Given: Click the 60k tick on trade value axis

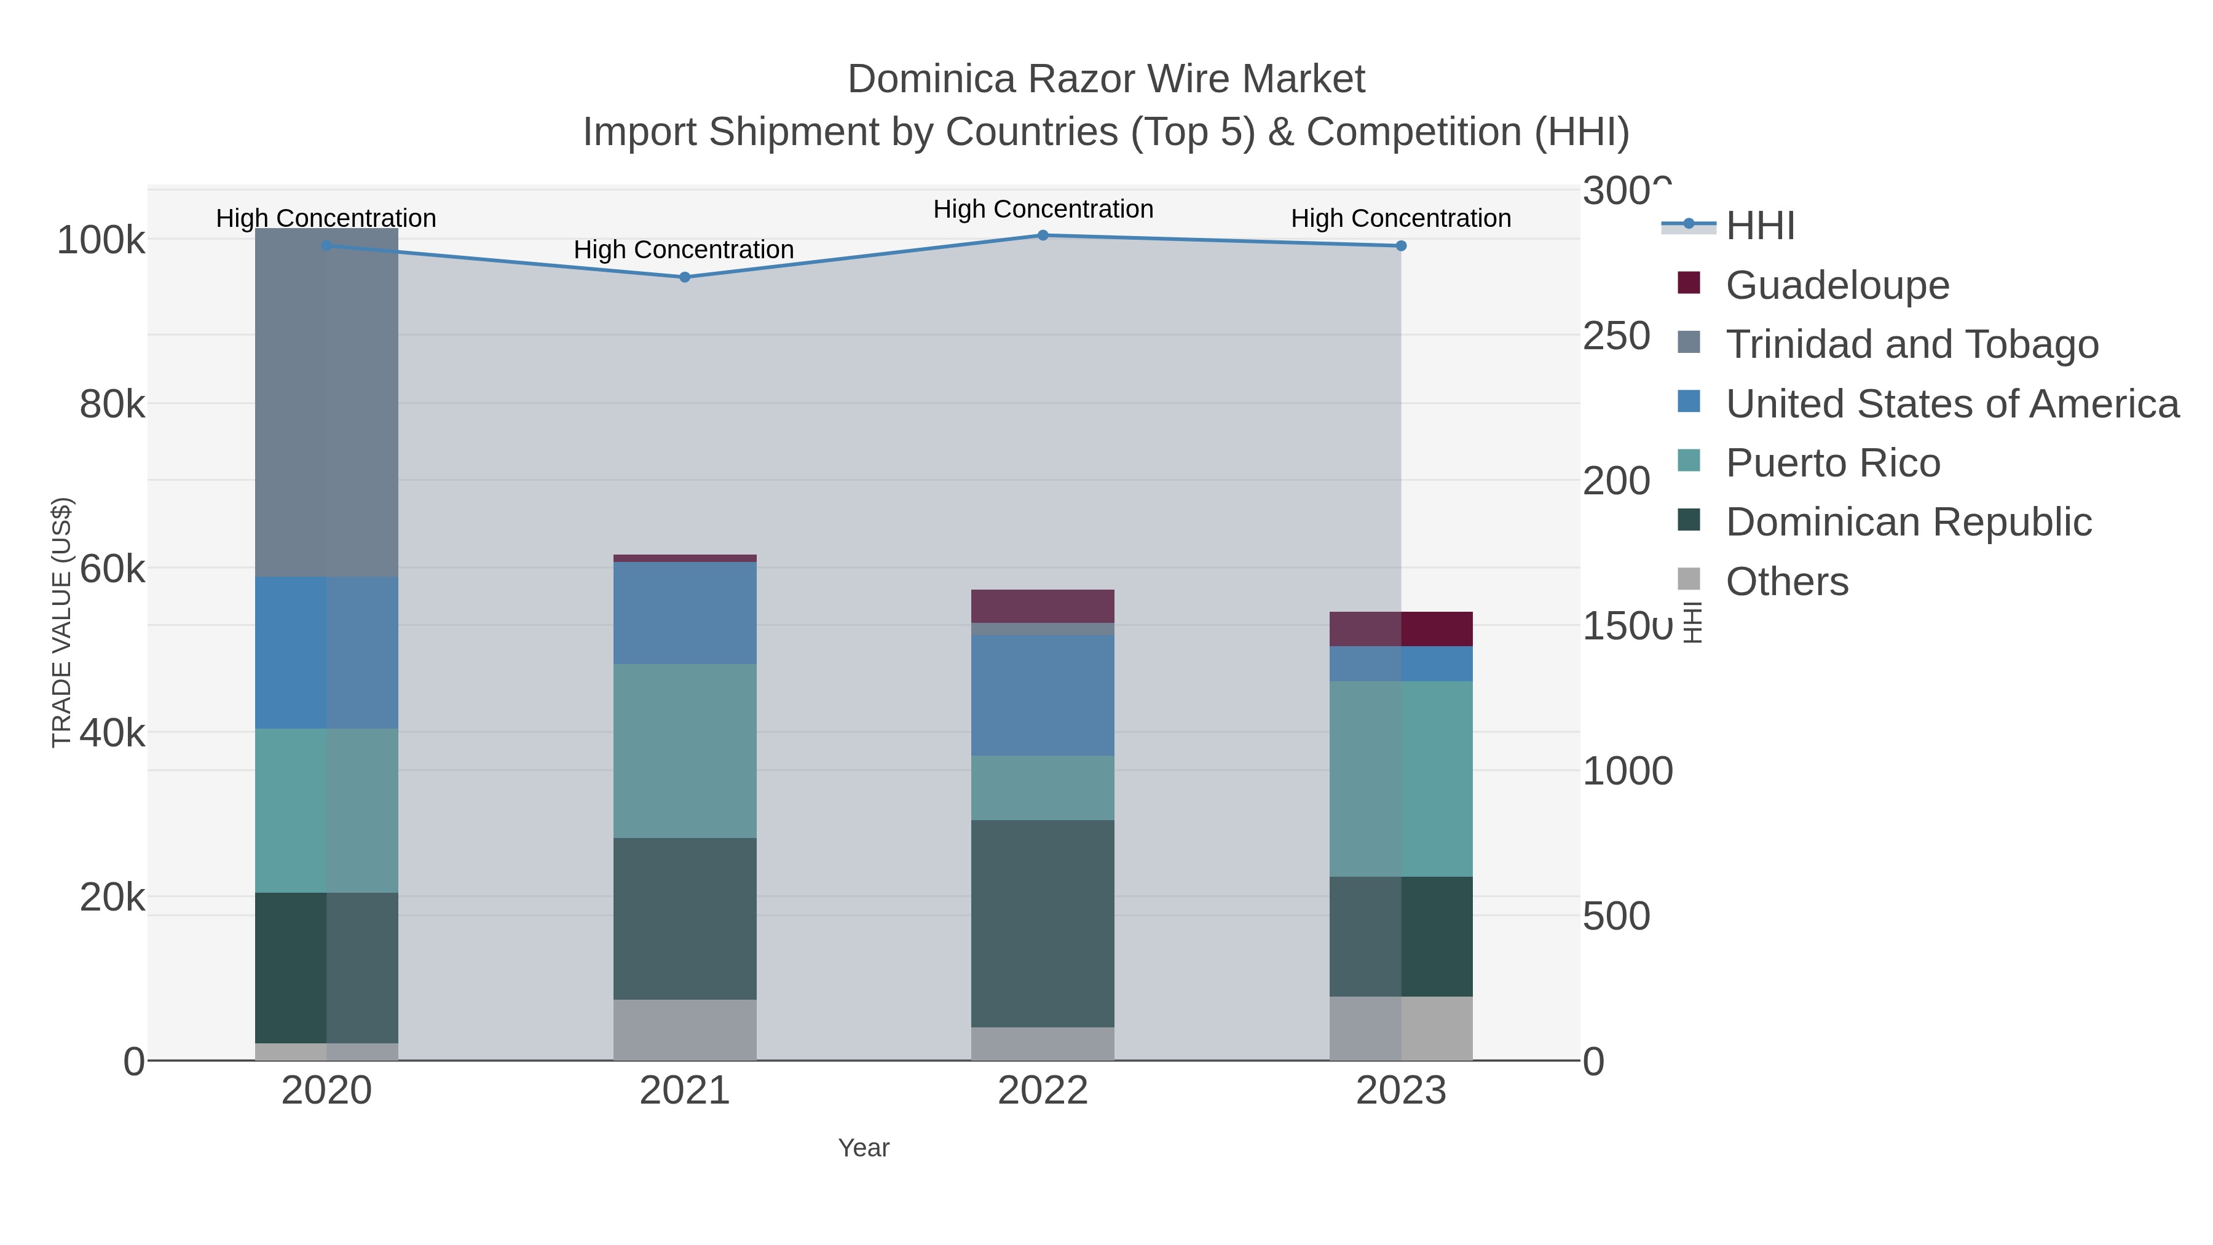Looking at the screenshot, I should (x=112, y=569).
